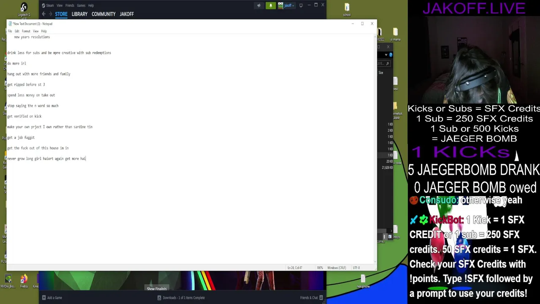Click the 'spend less money on take out' line
Image resolution: width=540 pixels, height=304 pixels.
point(31,95)
